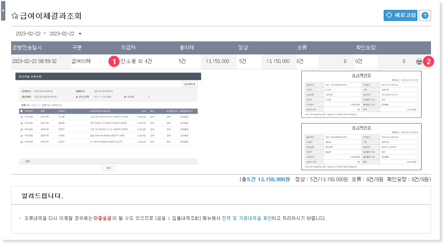Image resolution: width=445 pixels, height=245 pixels.
Task: Open help with the question mark icon
Action: coord(425,16)
